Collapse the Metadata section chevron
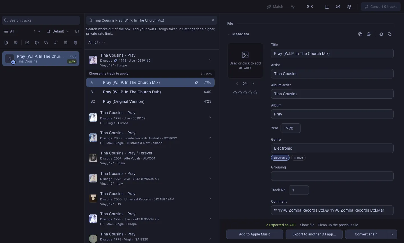This screenshot has height=243, width=404. pyautogui.click(x=229, y=34)
